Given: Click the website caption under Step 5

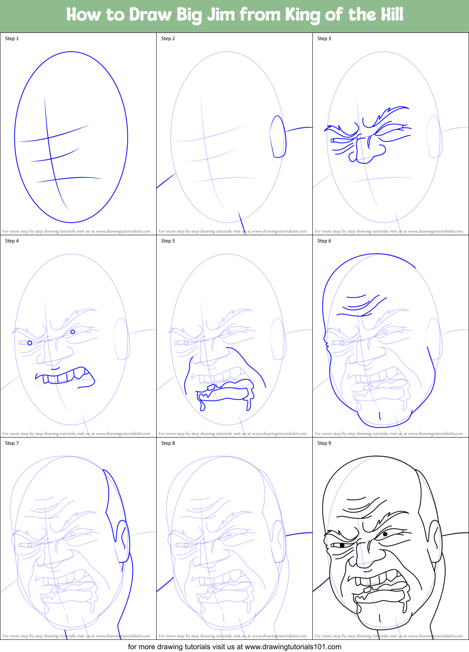Looking at the screenshot, I should pos(232,434).
